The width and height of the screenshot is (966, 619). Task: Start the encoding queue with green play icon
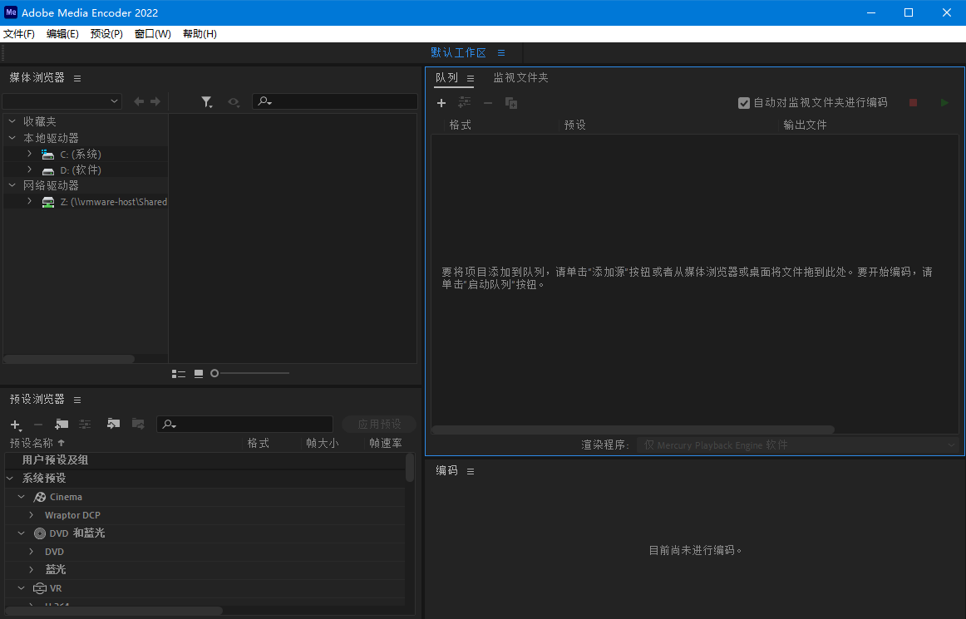(944, 102)
